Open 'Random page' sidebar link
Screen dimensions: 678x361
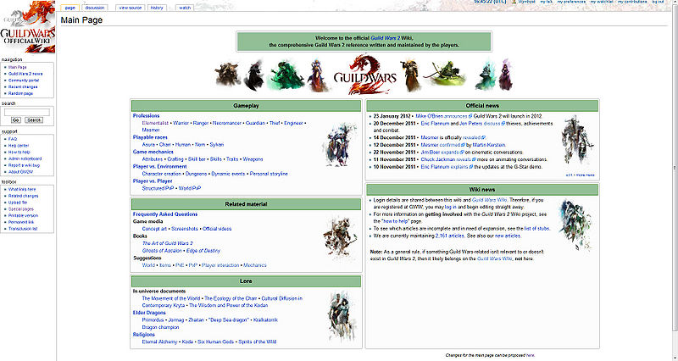[20, 93]
